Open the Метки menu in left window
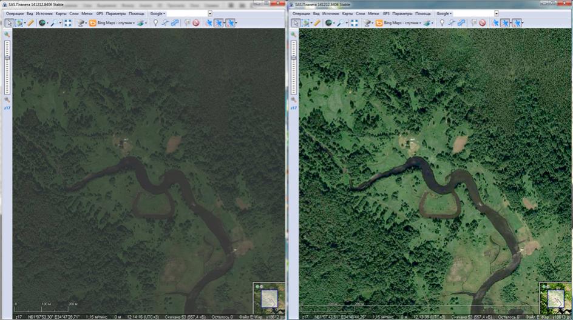This screenshot has height=320, width=573. 87,13
